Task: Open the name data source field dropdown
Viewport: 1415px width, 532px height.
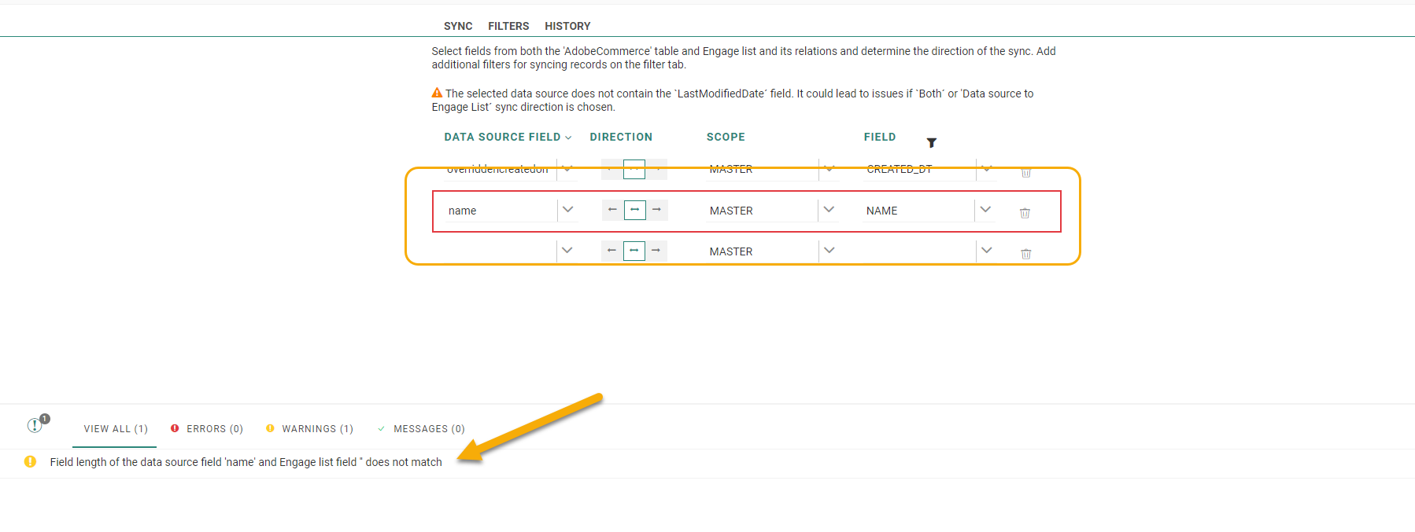Action: coord(567,210)
